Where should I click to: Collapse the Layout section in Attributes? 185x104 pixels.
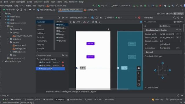coord(145,52)
